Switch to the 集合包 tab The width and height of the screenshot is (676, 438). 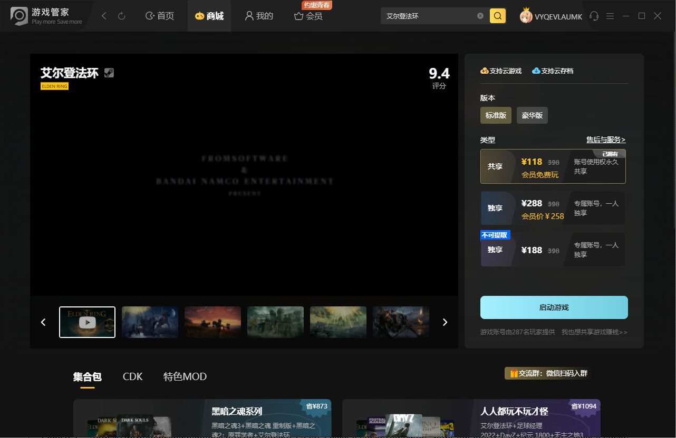[88, 377]
